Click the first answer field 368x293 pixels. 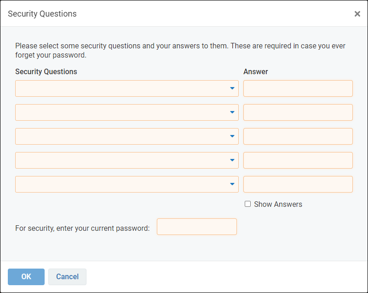point(298,88)
